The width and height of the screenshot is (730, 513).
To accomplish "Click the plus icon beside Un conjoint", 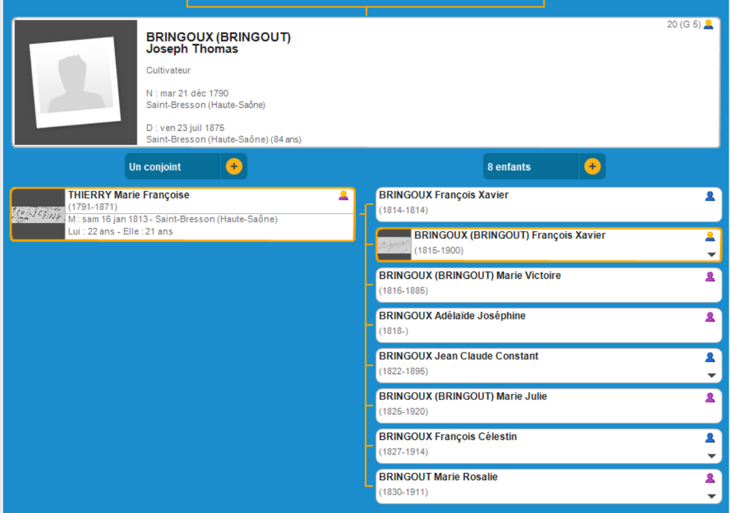I will [234, 167].
